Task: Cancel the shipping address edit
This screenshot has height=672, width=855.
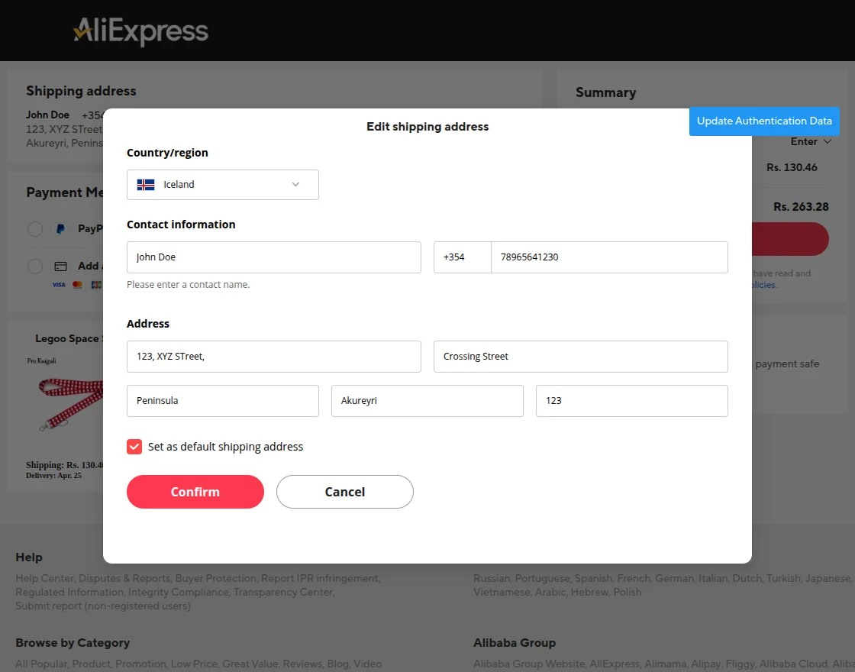Action: [344, 492]
